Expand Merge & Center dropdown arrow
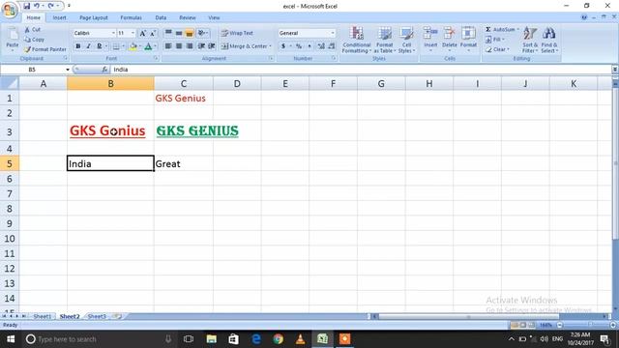The height and width of the screenshot is (348, 619). (x=271, y=46)
